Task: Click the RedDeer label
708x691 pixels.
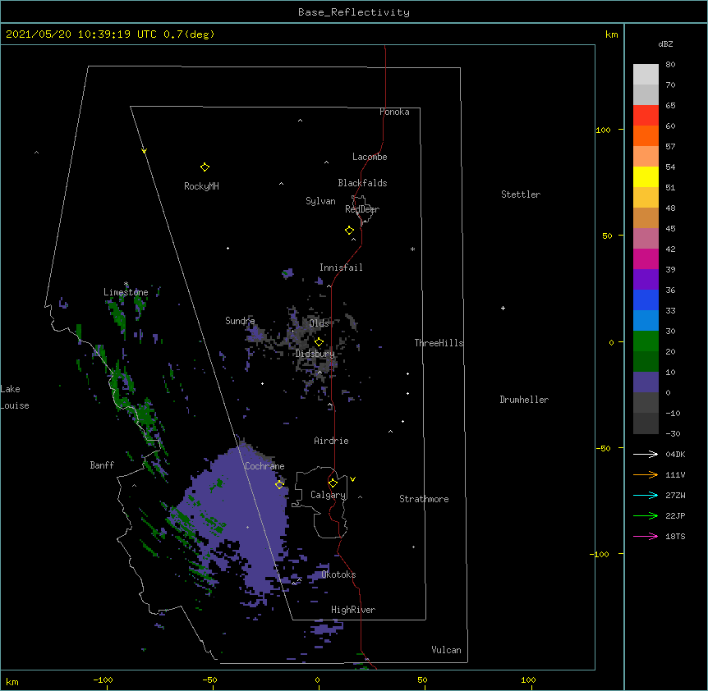Action: point(362,209)
